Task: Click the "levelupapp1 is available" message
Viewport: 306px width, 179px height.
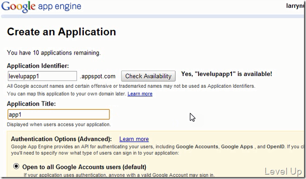Action: click(227, 74)
